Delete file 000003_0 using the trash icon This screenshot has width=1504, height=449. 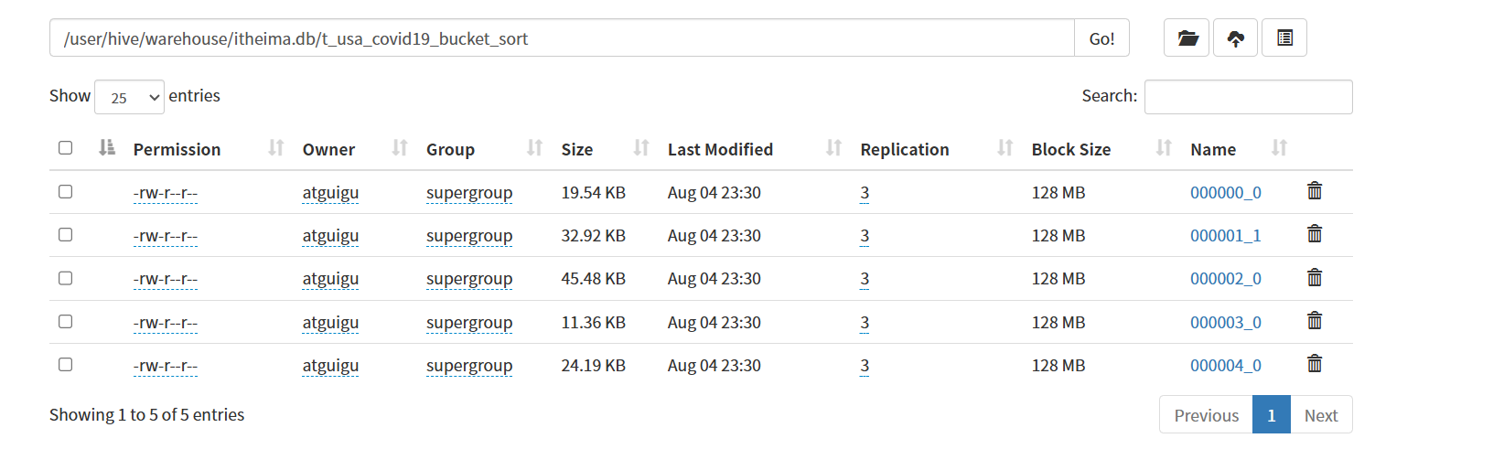pos(1315,320)
